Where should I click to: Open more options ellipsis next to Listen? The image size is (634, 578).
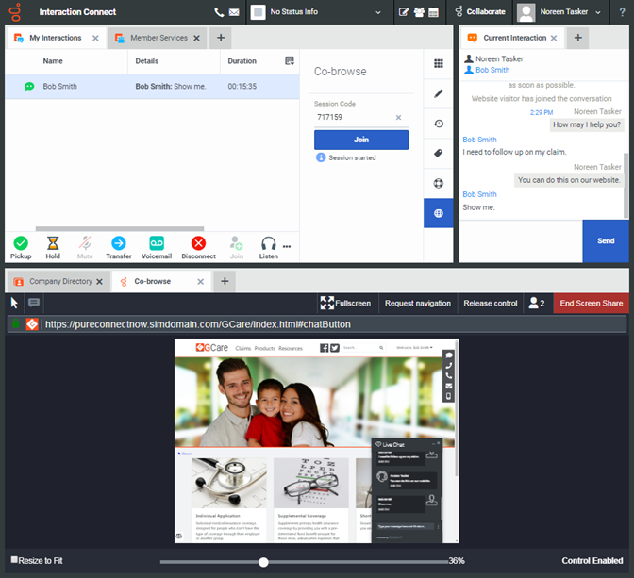coord(287,247)
